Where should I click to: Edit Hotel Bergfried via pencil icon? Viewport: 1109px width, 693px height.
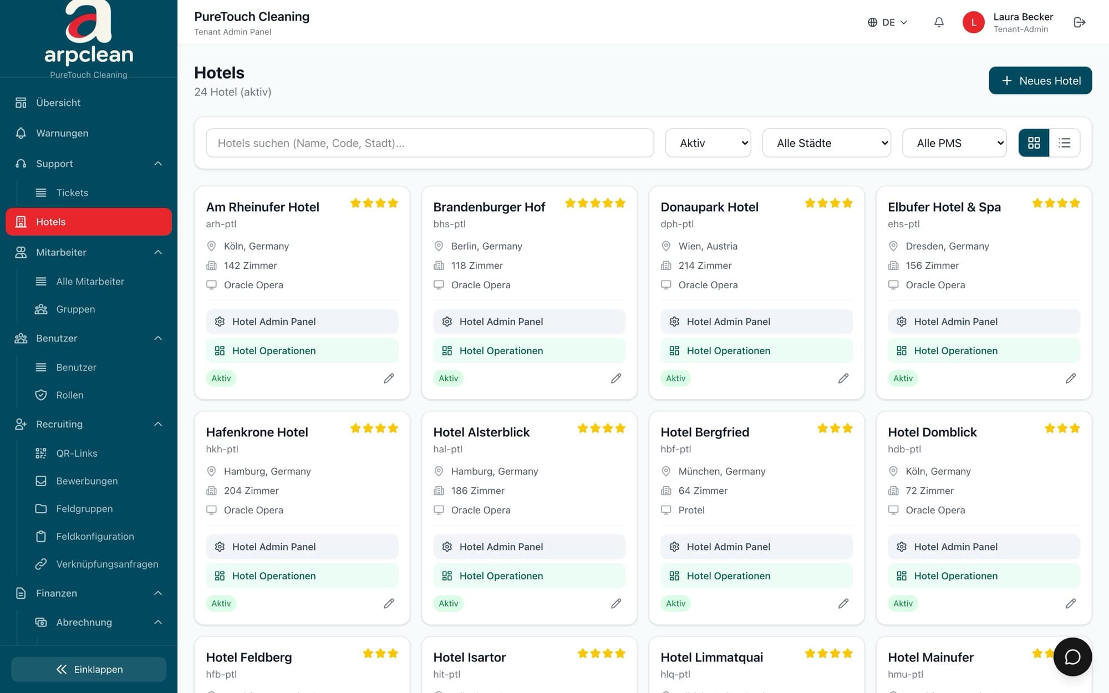click(x=843, y=603)
